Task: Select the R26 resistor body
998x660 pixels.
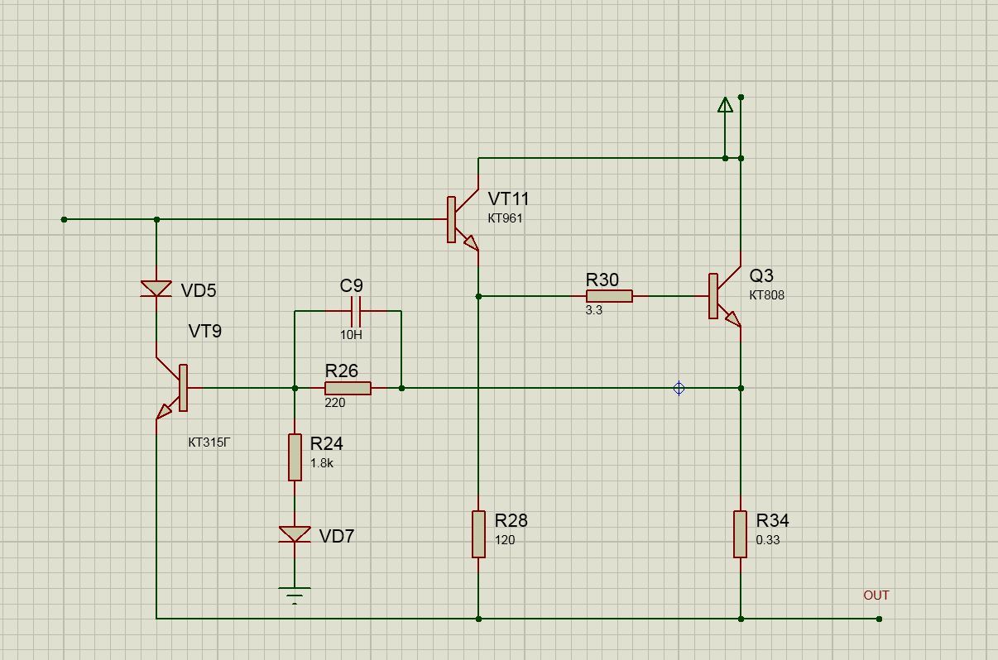Action: click(x=348, y=388)
